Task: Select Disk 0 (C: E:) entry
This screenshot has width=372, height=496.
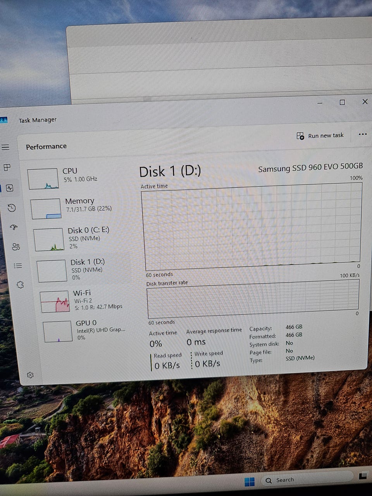Action: [81, 239]
